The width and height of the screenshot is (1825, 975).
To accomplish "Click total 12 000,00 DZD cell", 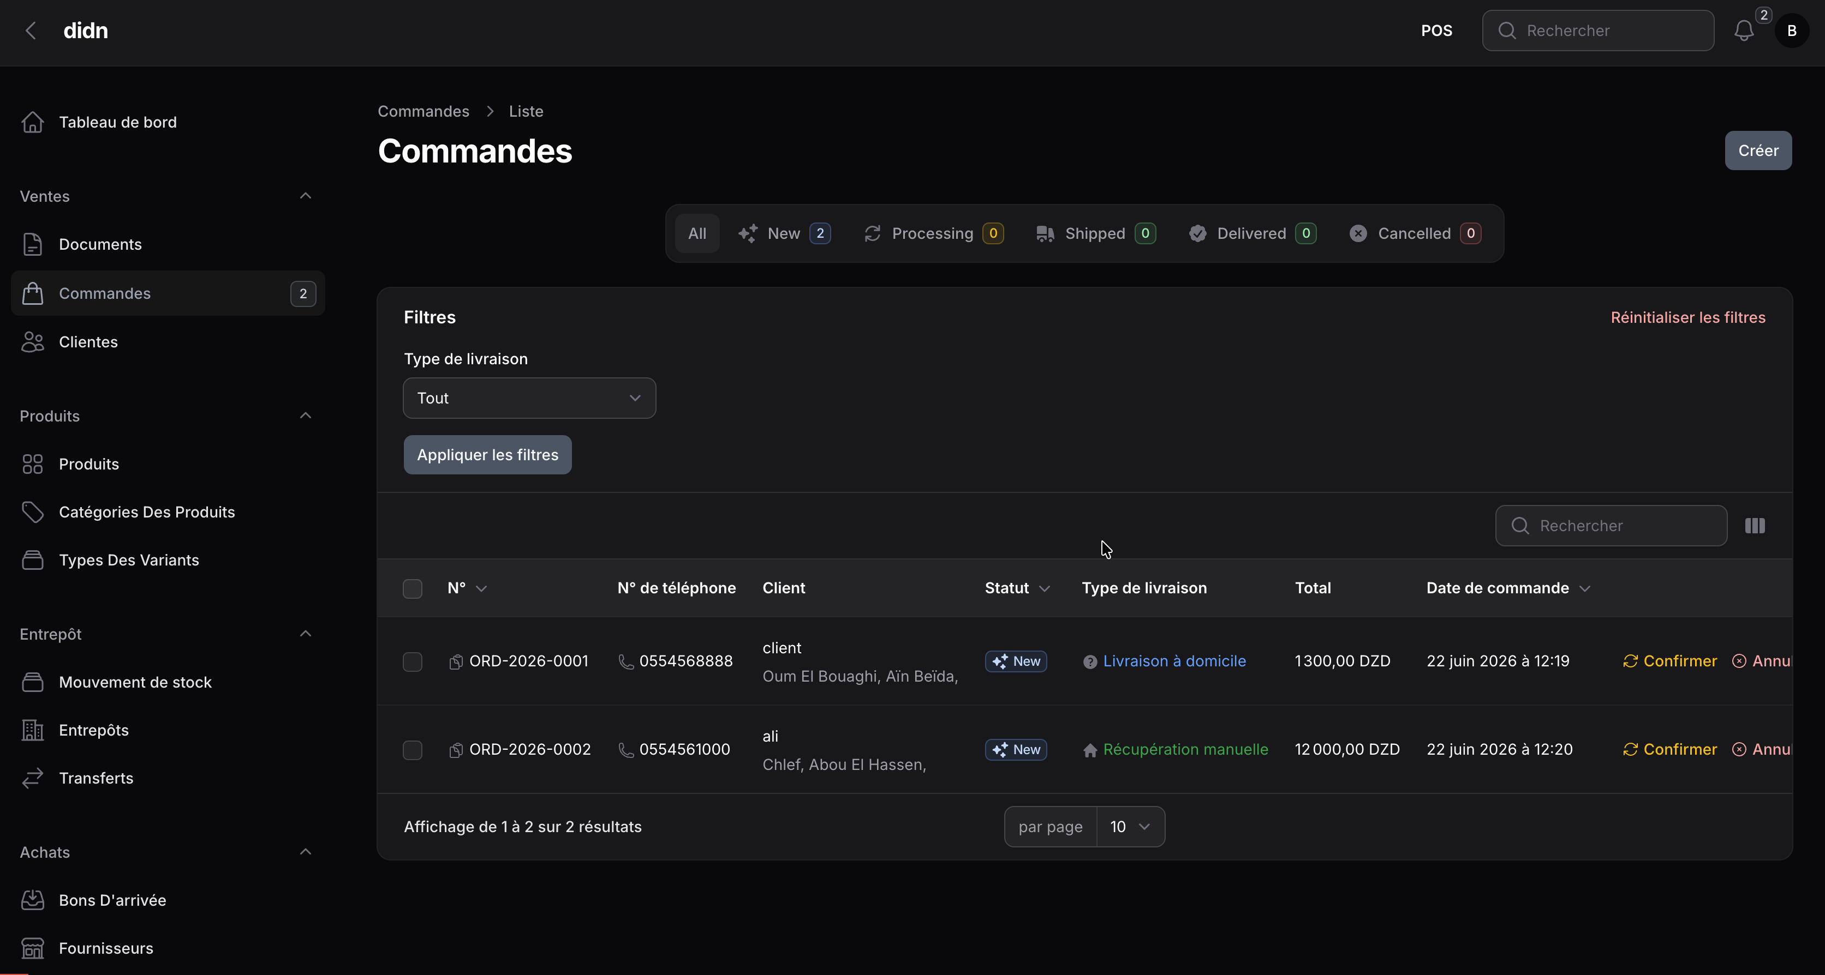I will (x=1347, y=750).
